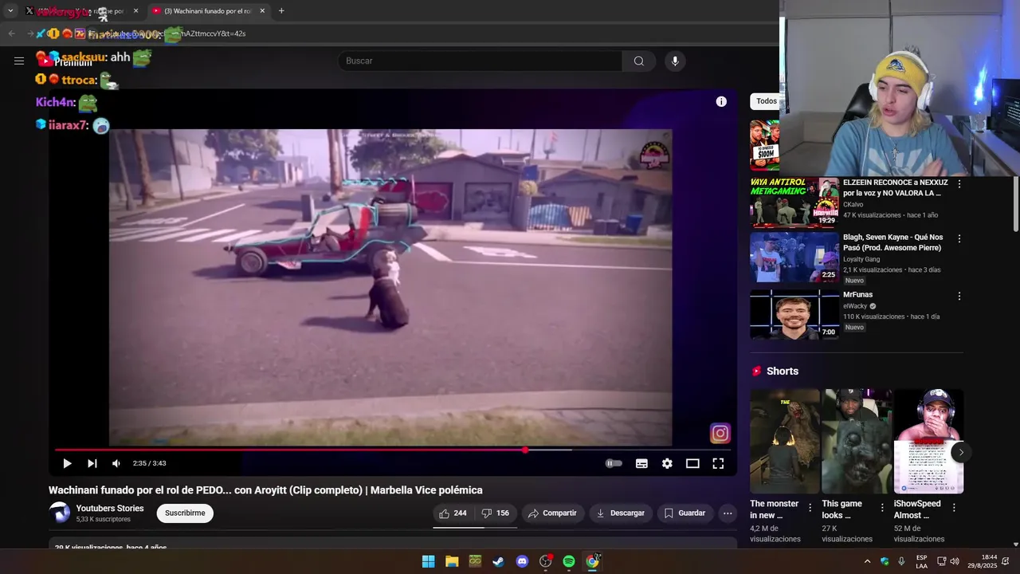Image resolution: width=1020 pixels, height=574 pixels.
Task: Open Spotify from the taskbar
Action: [x=569, y=561]
